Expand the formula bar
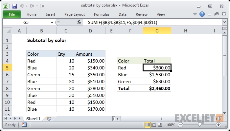 pyautogui.click(x=224, y=22)
